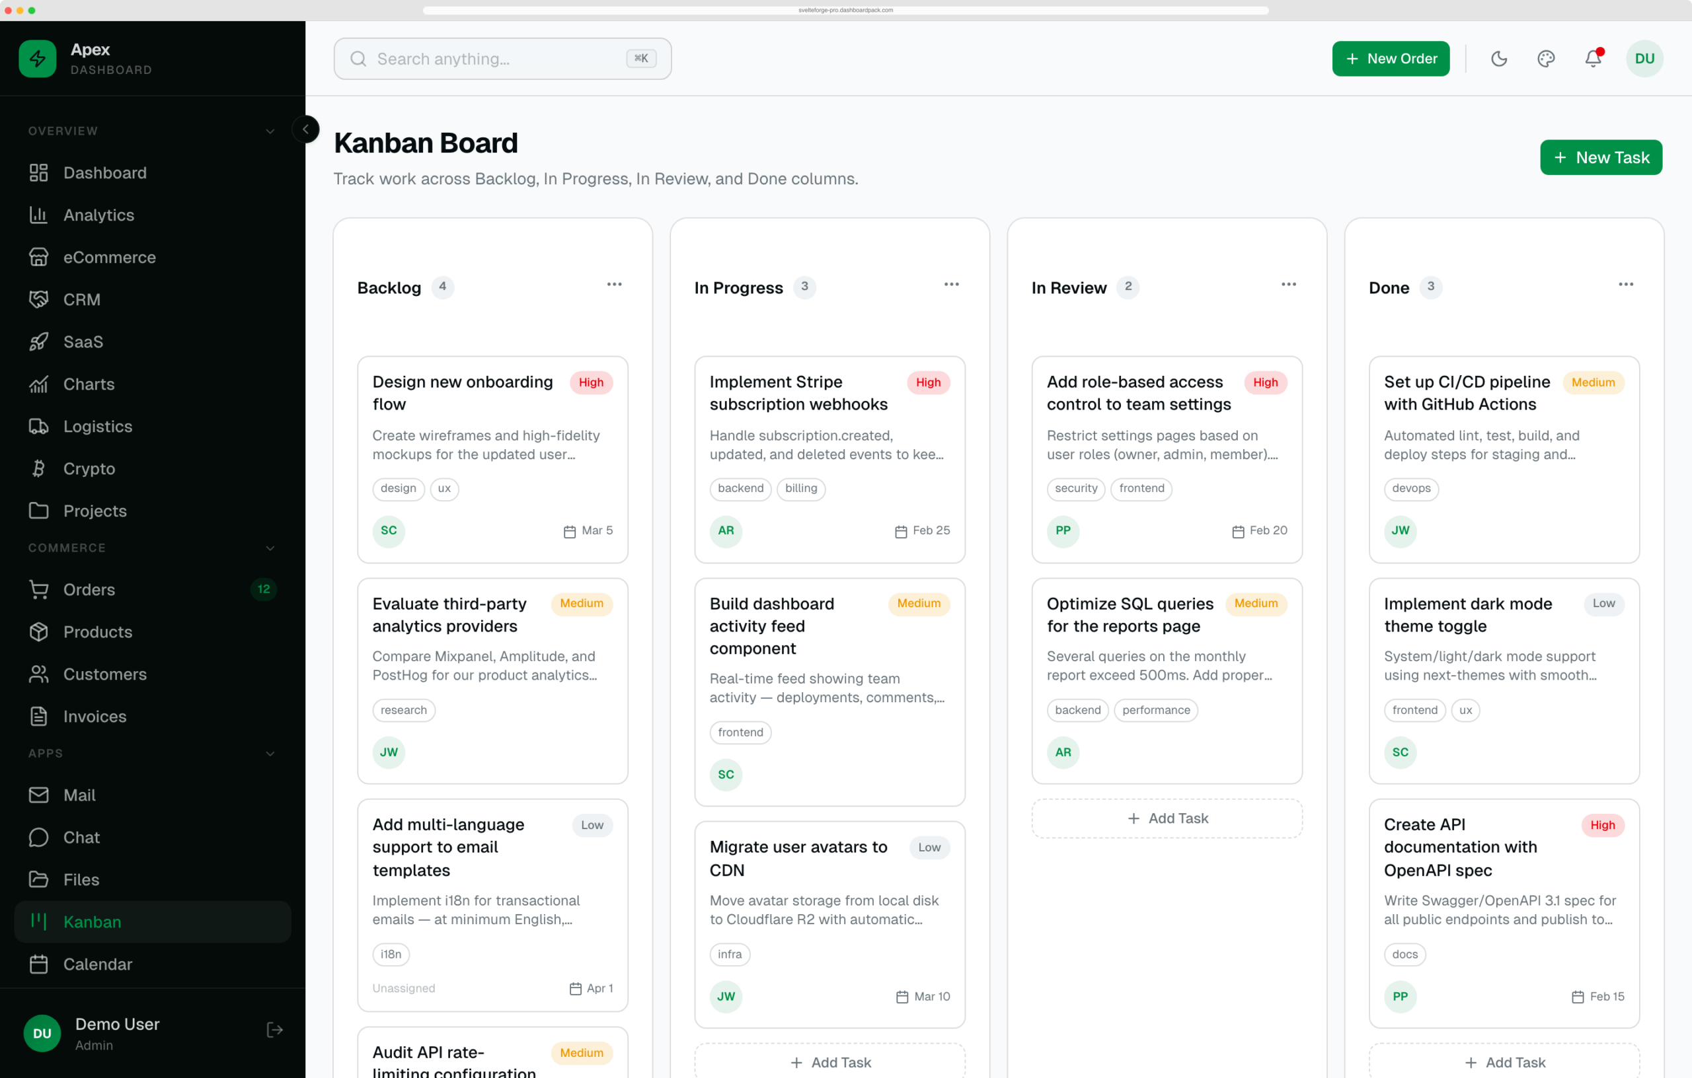Open the theme palette icon

(1546, 59)
